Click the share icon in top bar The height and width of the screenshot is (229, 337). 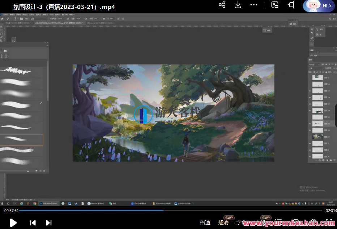222,5
